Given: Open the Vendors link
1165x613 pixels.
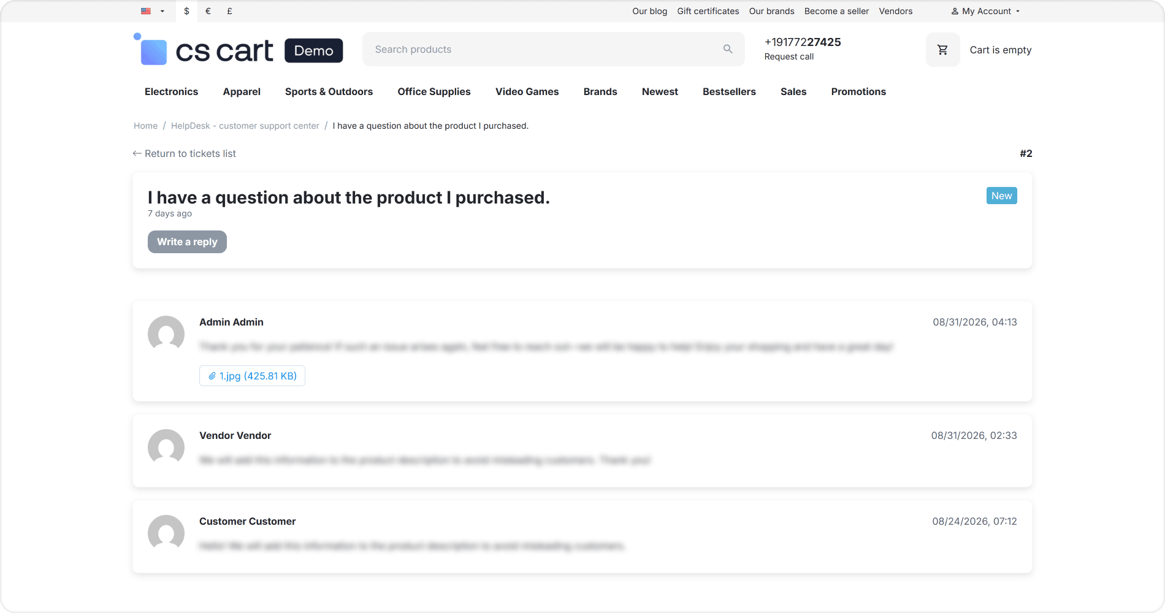Looking at the screenshot, I should point(895,11).
